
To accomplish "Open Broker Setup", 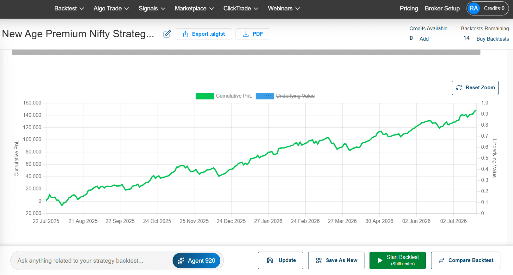I will 442,9.
